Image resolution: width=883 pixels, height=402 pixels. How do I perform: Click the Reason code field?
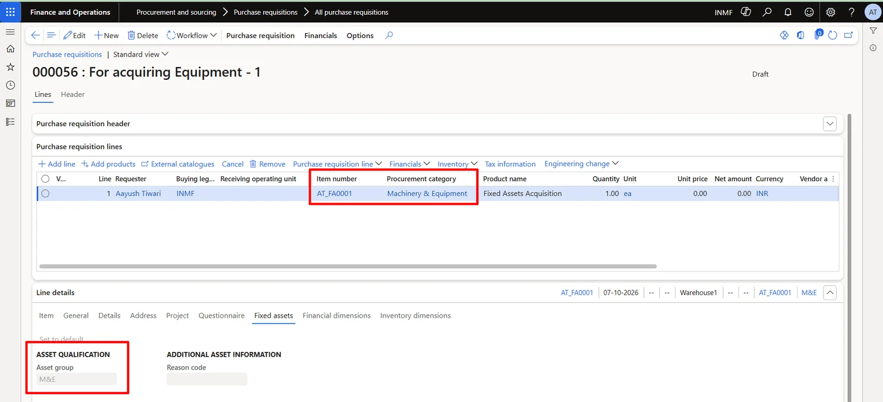pyautogui.click(x=207, y=379)
